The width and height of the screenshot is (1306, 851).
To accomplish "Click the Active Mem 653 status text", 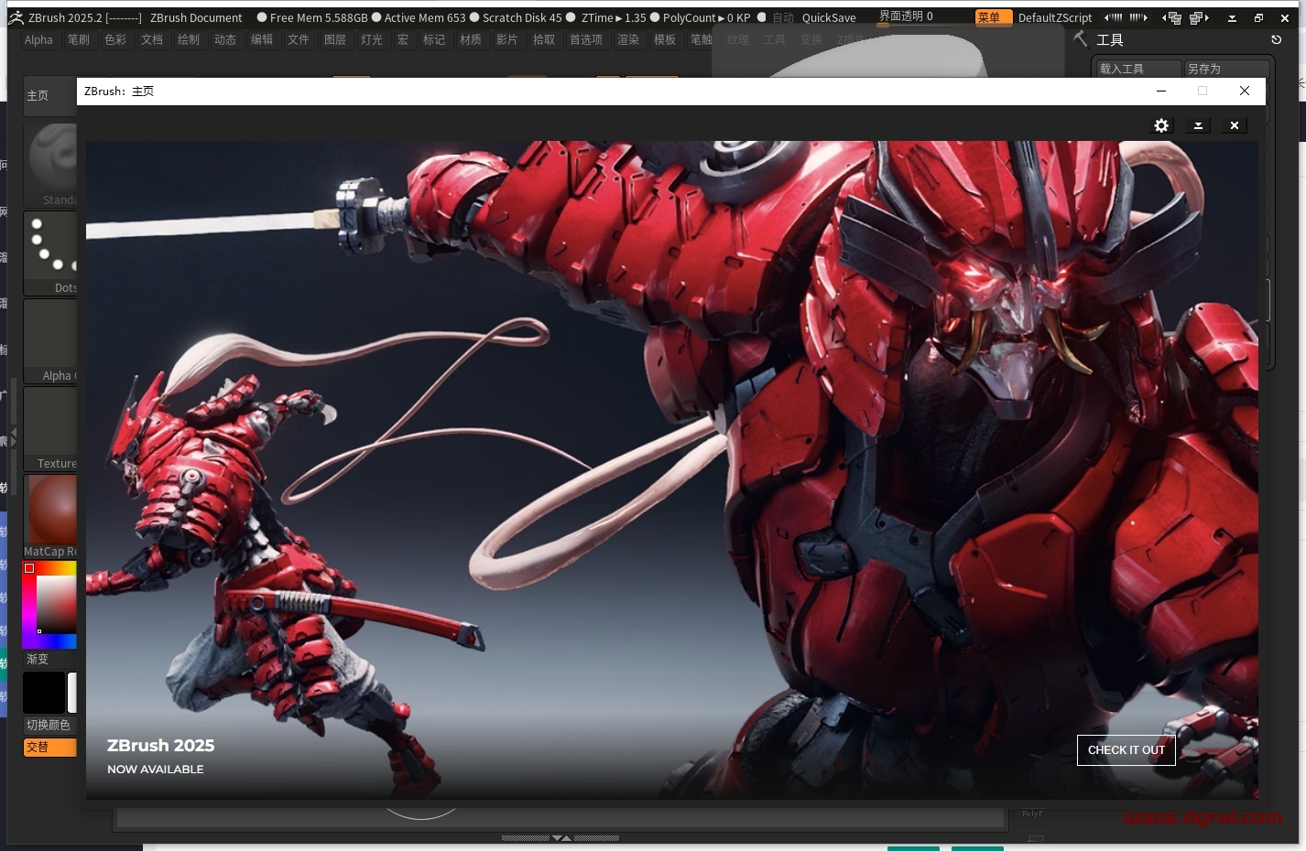I will pyautogui.click(x=425, y=17).
